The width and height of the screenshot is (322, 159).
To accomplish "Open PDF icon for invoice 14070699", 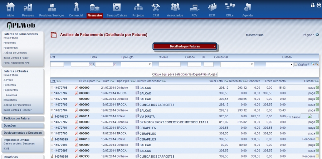I will (x=77, y=139).
